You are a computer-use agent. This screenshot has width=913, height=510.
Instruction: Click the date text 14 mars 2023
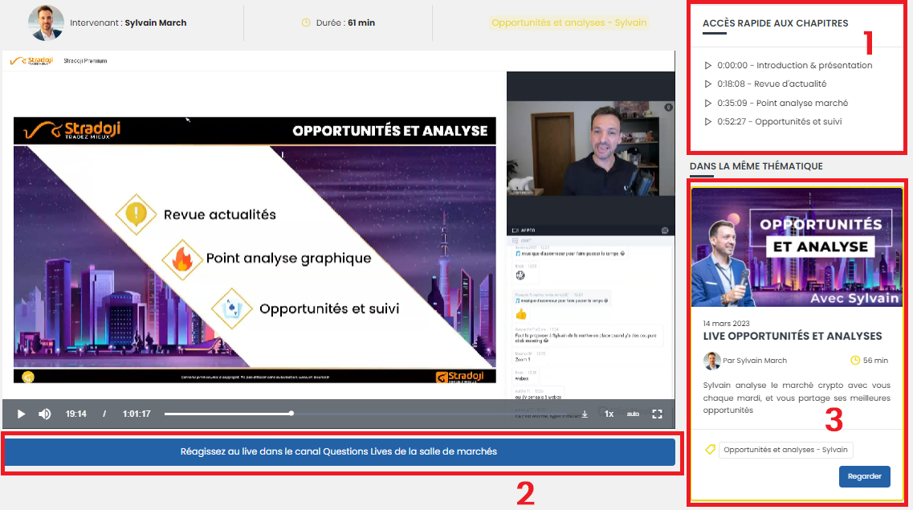click(726, 323)
